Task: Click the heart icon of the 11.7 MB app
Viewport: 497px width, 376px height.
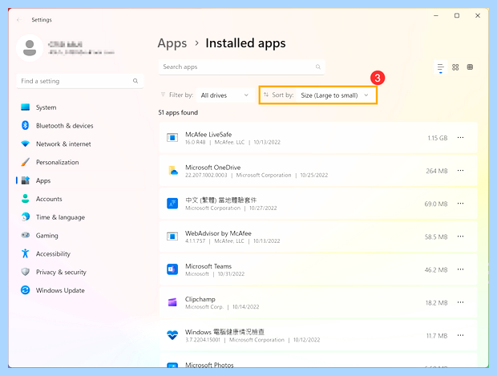Action: tap(172, 335)
